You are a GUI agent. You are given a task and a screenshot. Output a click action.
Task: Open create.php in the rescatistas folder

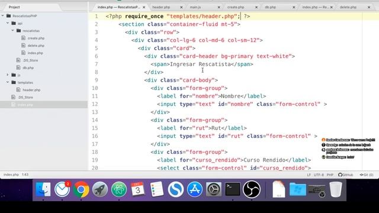[36, 38]
